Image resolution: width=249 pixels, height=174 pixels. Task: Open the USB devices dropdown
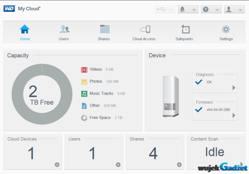(x=165, y=10)
